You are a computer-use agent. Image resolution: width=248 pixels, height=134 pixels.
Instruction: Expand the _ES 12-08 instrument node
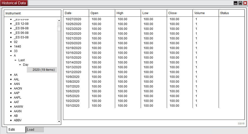pos(11,24)
